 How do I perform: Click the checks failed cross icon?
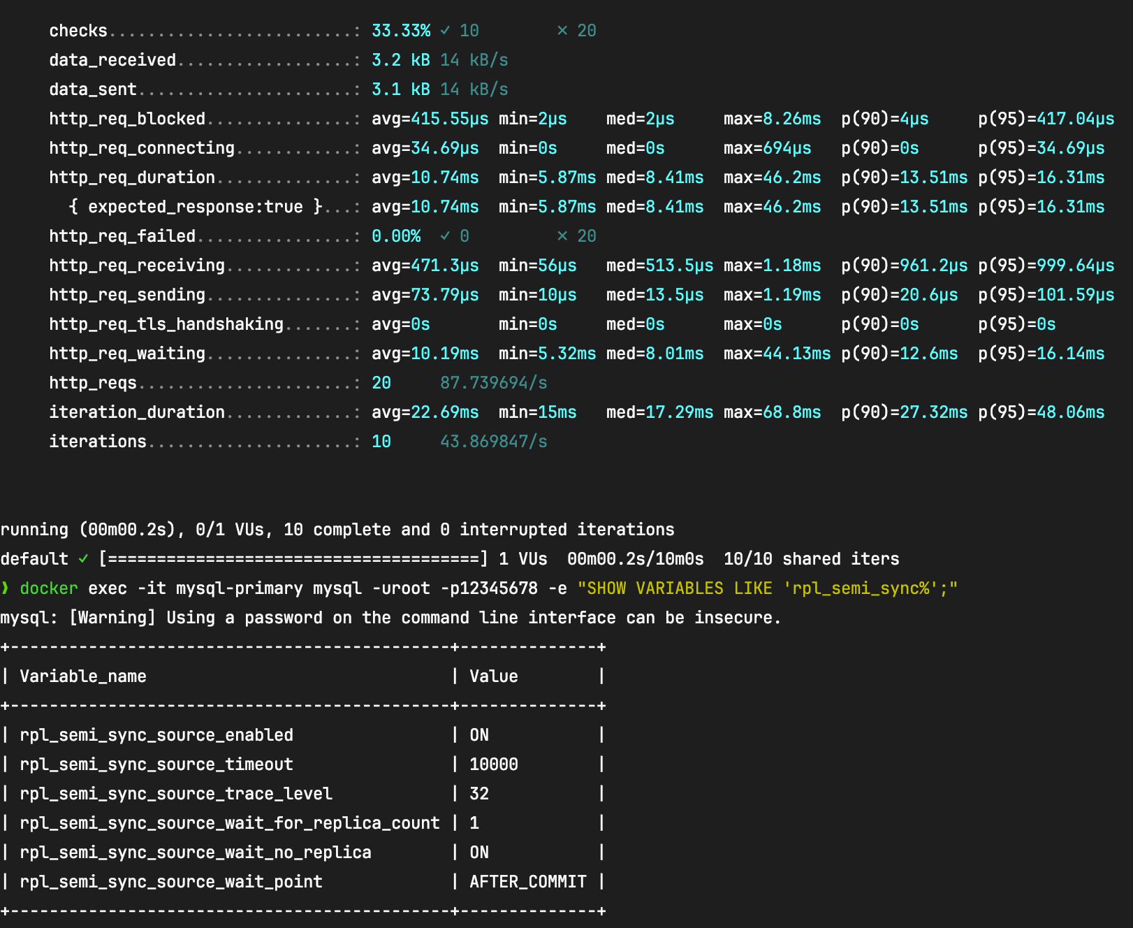[x=562, y=30]
